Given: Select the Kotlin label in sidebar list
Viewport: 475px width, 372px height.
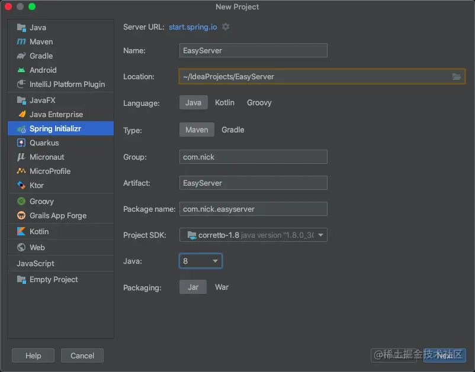Looking at the screenshot, I should [39, 231].
